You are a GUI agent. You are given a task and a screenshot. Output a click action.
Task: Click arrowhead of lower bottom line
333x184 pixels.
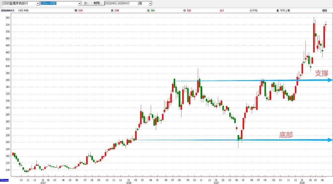(330, 140)
